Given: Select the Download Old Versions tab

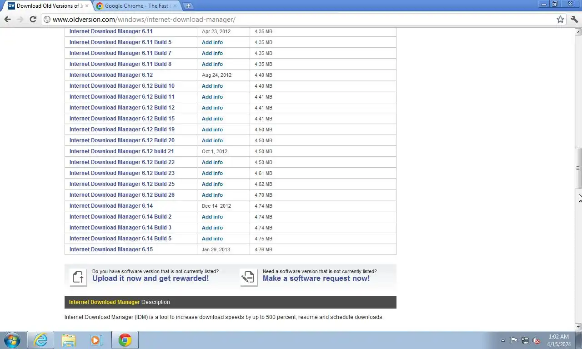Looking at the screenshot, I should coord(48,6).
